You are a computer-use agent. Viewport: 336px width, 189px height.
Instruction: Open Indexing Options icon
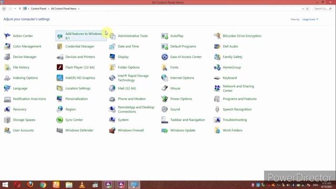[7, 78]
